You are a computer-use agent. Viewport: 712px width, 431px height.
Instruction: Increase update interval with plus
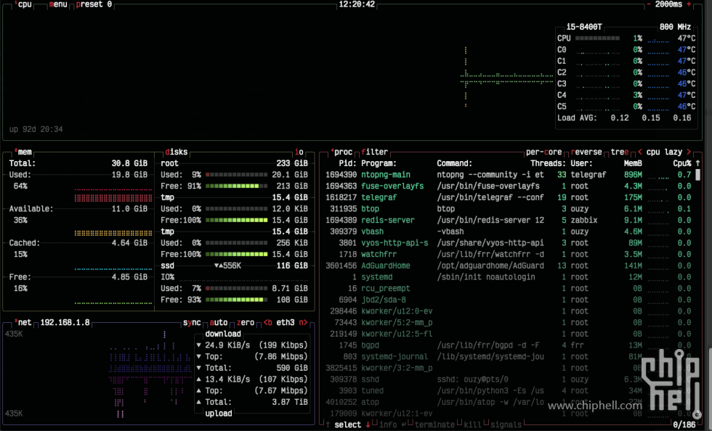pos(689,4)
